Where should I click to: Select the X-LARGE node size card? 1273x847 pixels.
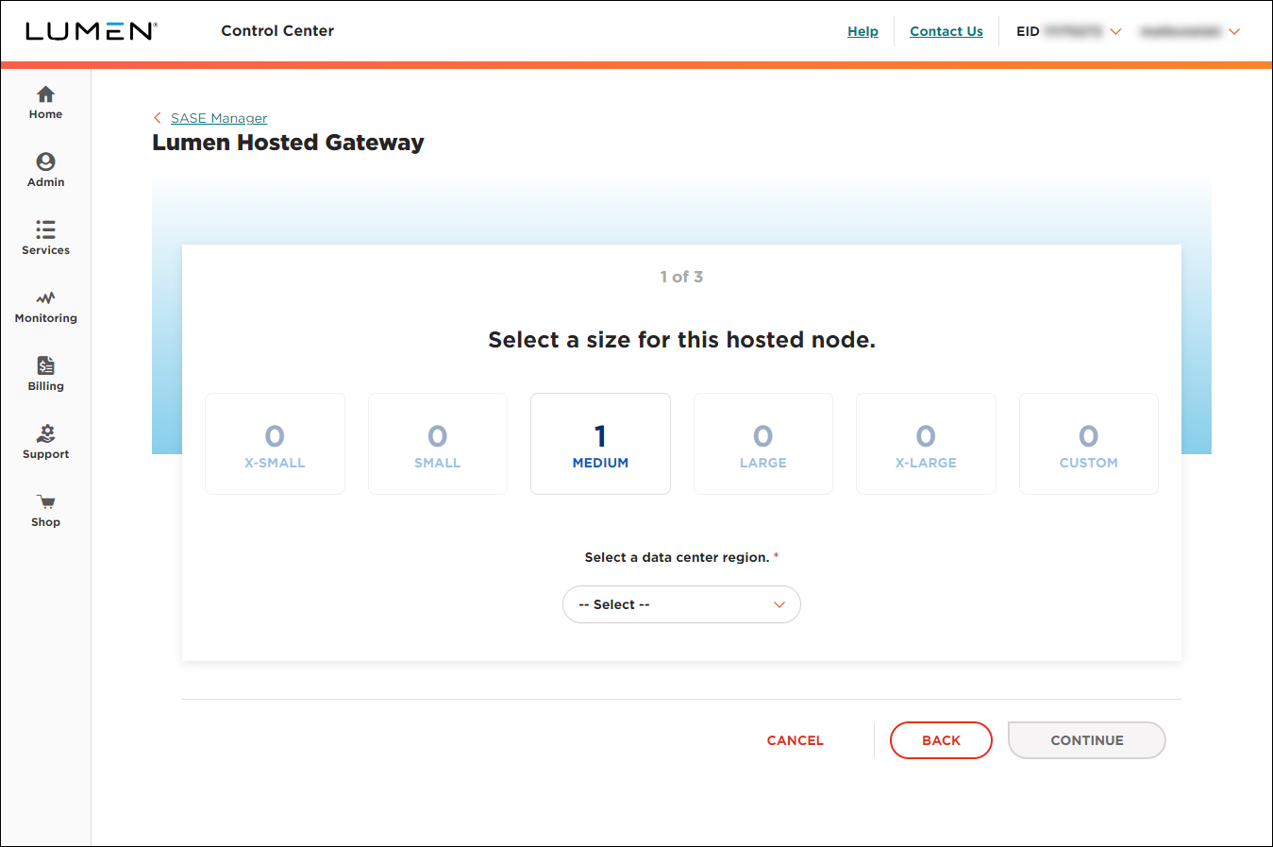pos(926,444)
